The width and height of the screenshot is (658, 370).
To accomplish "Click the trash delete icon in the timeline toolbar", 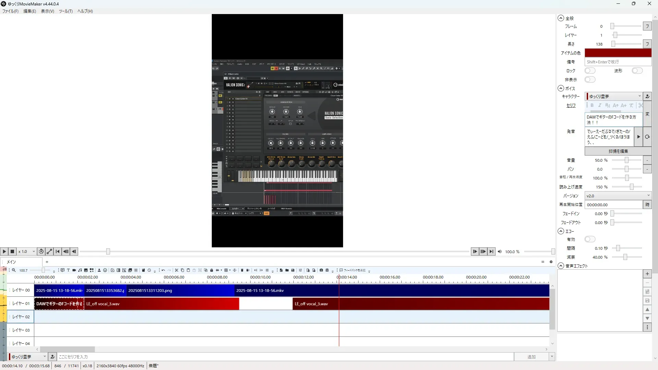I will click(x=242, y=270).
